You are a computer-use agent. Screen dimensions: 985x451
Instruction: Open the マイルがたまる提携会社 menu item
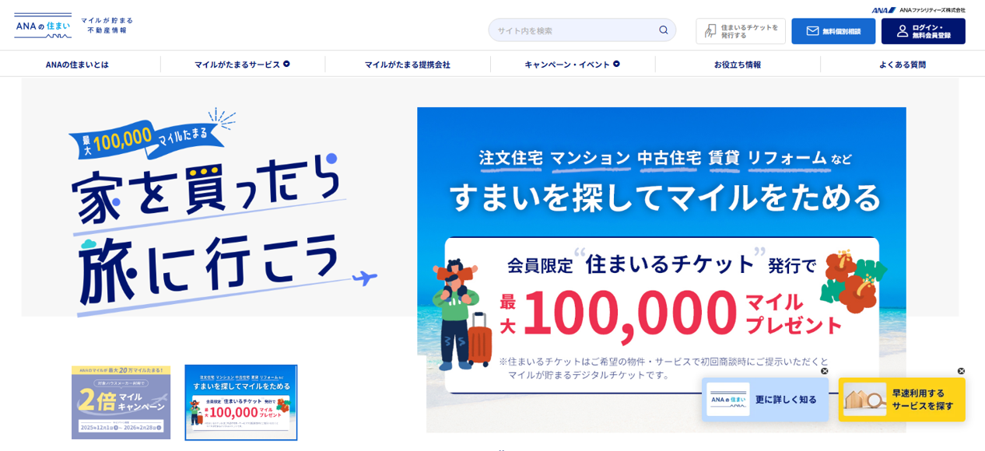407,65
